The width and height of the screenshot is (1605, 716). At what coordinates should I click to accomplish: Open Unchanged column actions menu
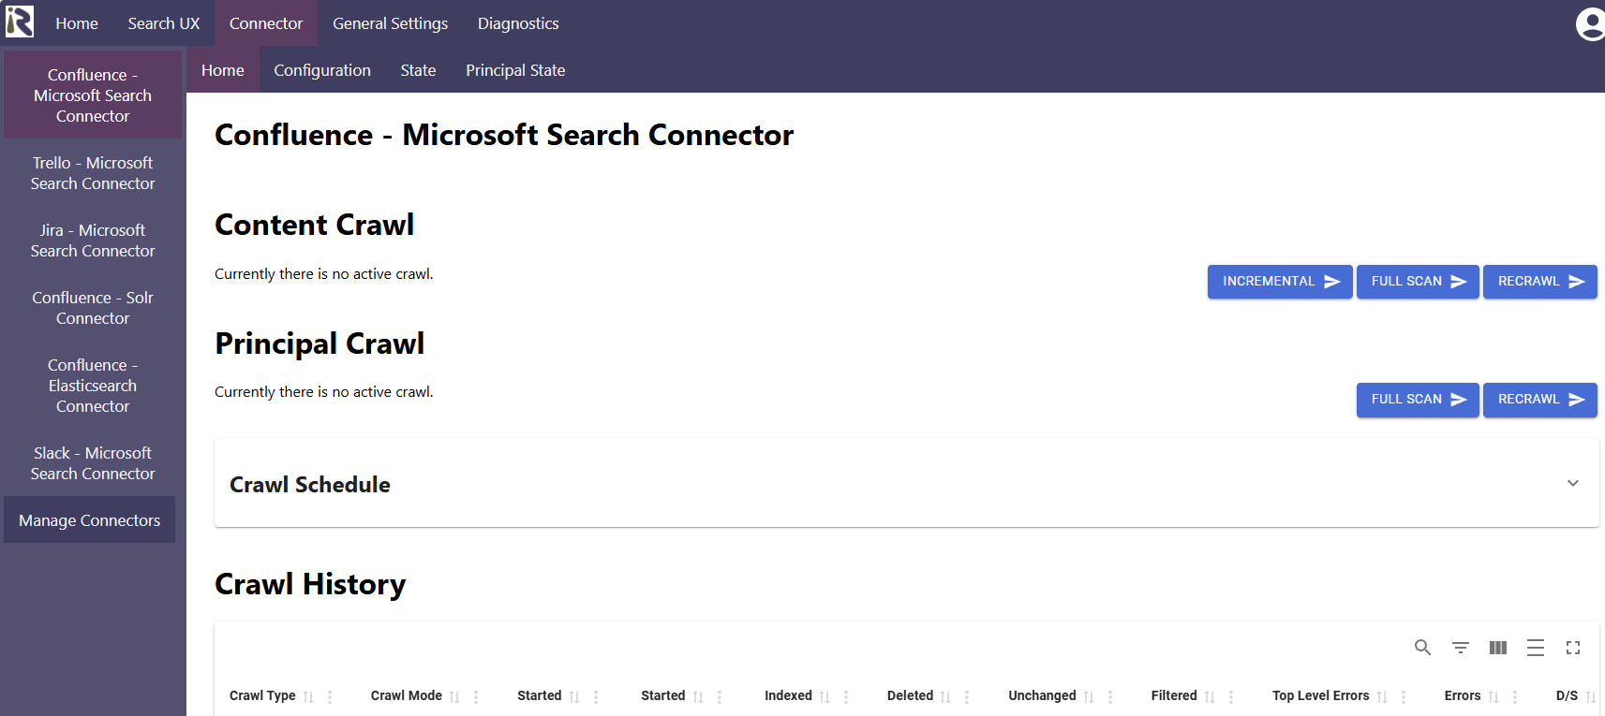pyautogui.click(x=1110, y=696)
